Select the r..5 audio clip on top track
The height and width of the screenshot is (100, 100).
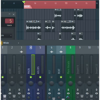[58, 14]
